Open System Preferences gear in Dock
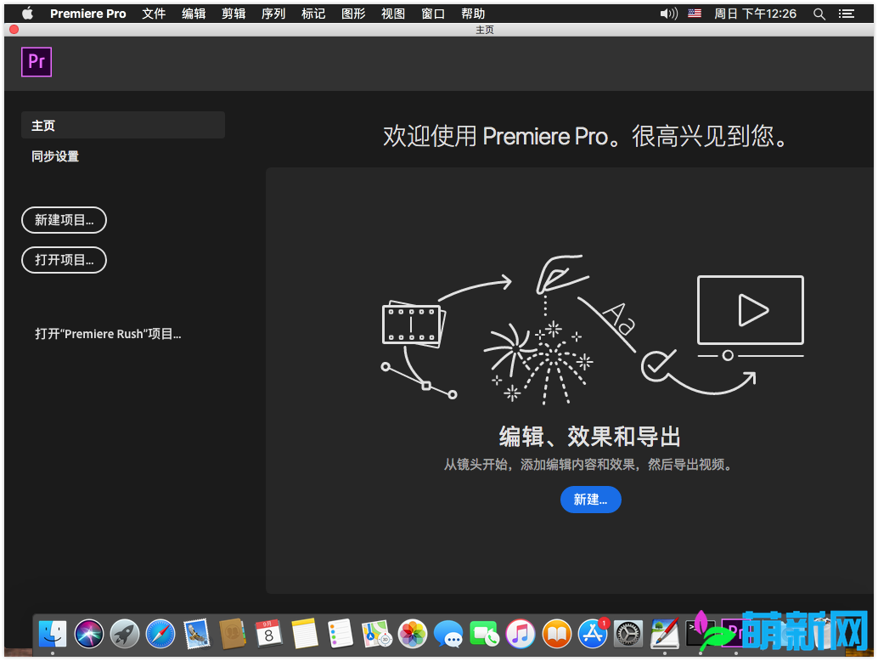The width and height of the screenshot is (878, 661). 628,634
